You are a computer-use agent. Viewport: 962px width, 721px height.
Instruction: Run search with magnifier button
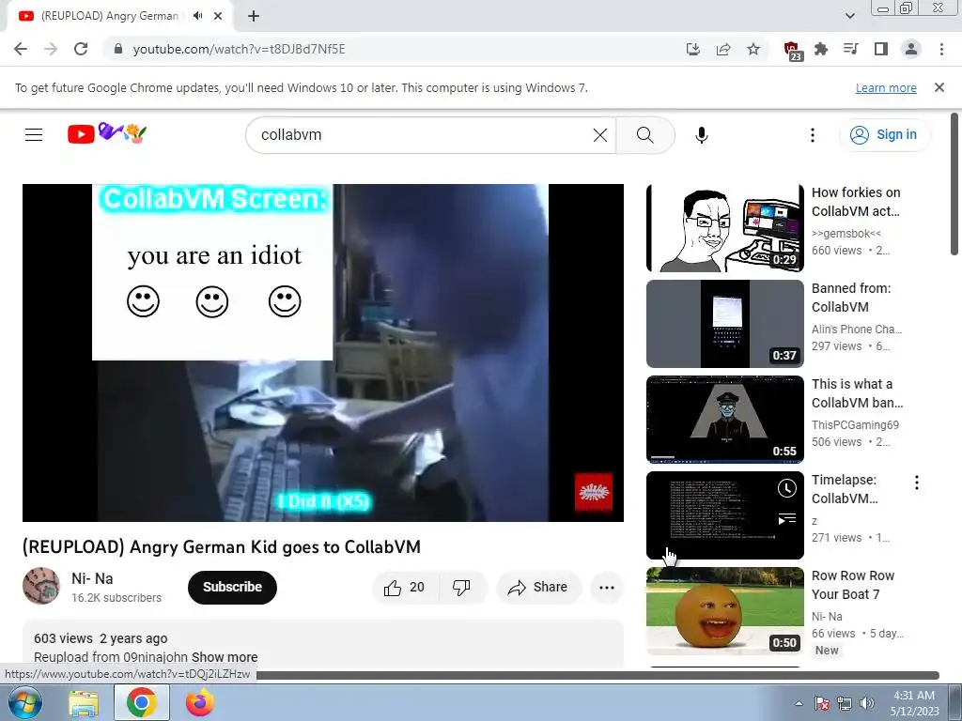644,135
